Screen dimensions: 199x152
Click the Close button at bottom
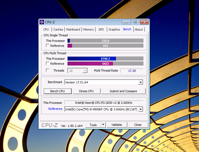coord(138,125)
